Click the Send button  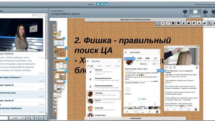click(15, 118)
